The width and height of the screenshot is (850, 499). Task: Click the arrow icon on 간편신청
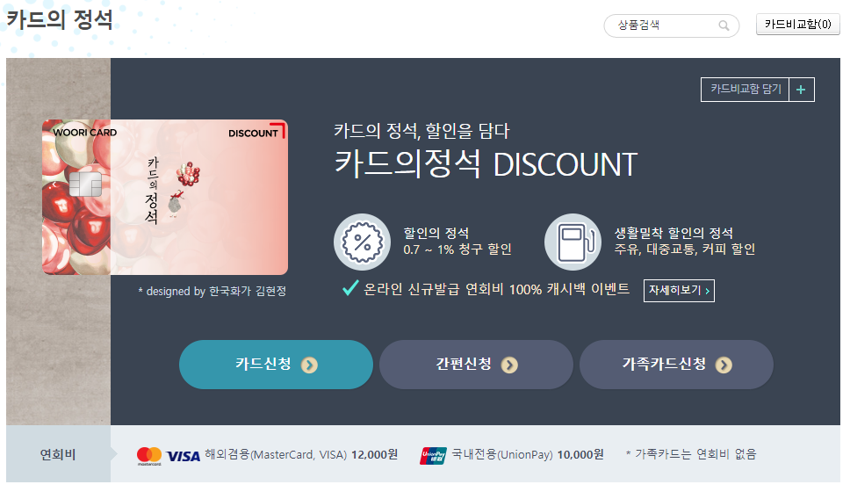509,365
